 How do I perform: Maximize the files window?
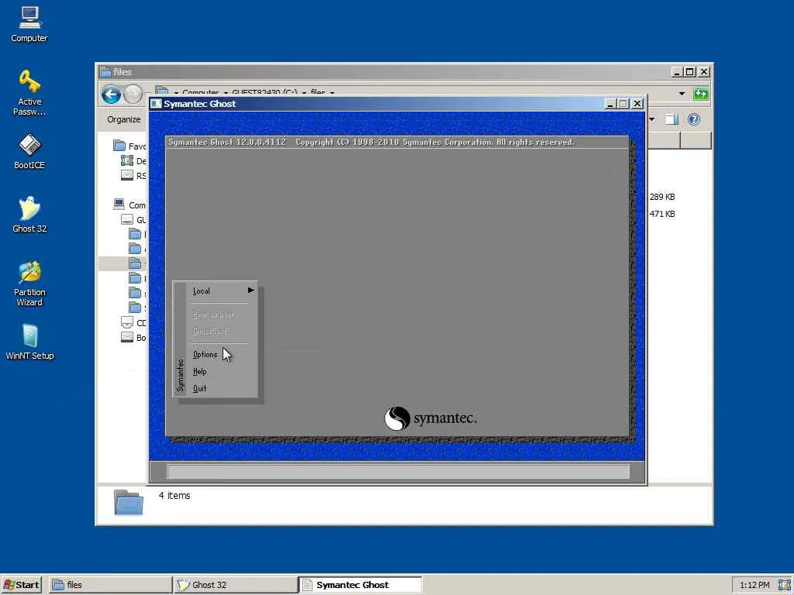pyautogui.click(x=689, y=72)
